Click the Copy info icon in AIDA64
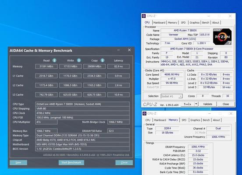This screenshot has width=242, height=175. click(x=102, y=60)
